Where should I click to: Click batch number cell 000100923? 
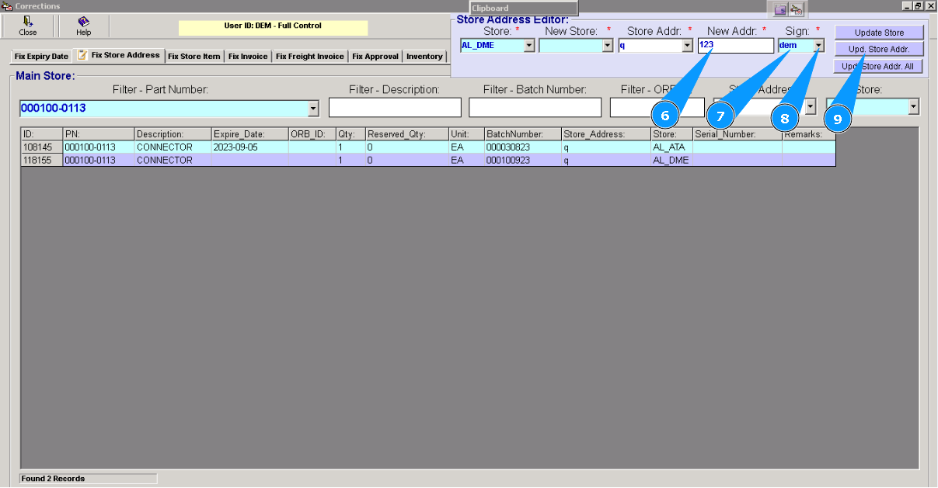pyautogui.click(x=522, y=160)
